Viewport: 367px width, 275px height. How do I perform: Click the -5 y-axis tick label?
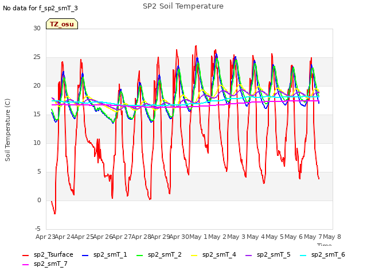(37, 229)
